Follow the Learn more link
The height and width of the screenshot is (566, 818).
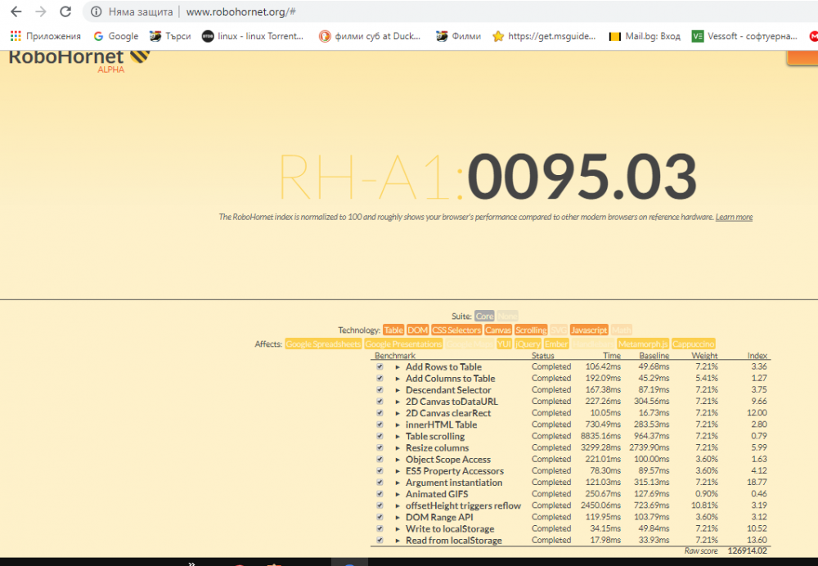point(734,217)
